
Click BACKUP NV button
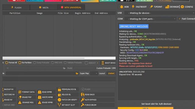tap(9, 89)
